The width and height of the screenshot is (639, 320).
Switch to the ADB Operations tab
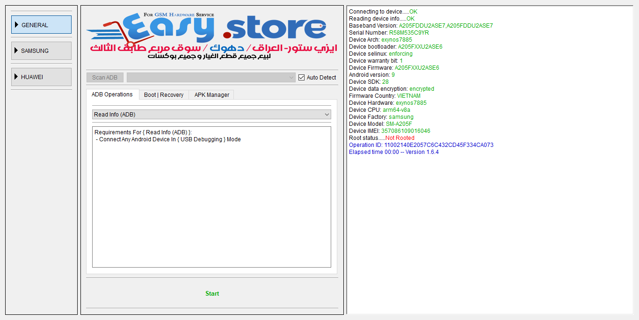tap(112, 95)
